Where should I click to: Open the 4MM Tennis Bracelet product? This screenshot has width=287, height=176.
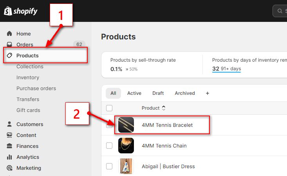click(x=167, y=125)
